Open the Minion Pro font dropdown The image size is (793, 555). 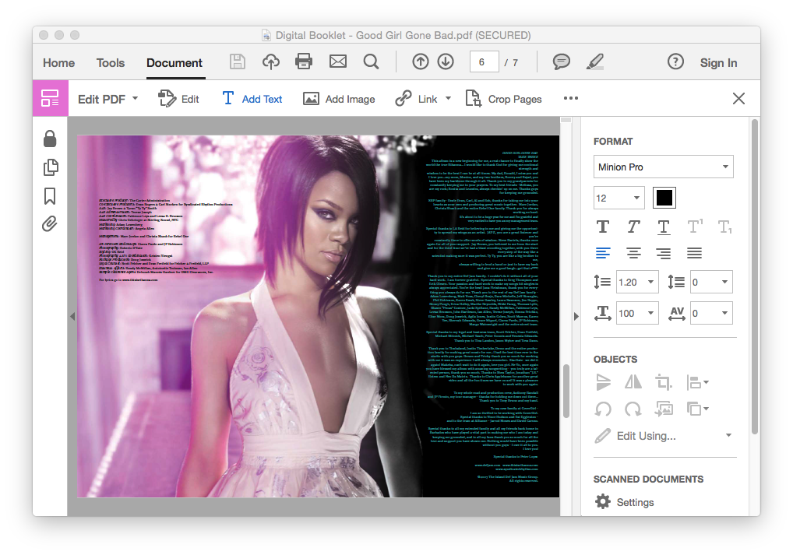click(x=663, y=167)
